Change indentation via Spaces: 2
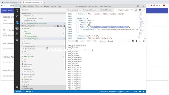Image resolution: width=169 pixels, height=95 pixels. click(121, 92)
